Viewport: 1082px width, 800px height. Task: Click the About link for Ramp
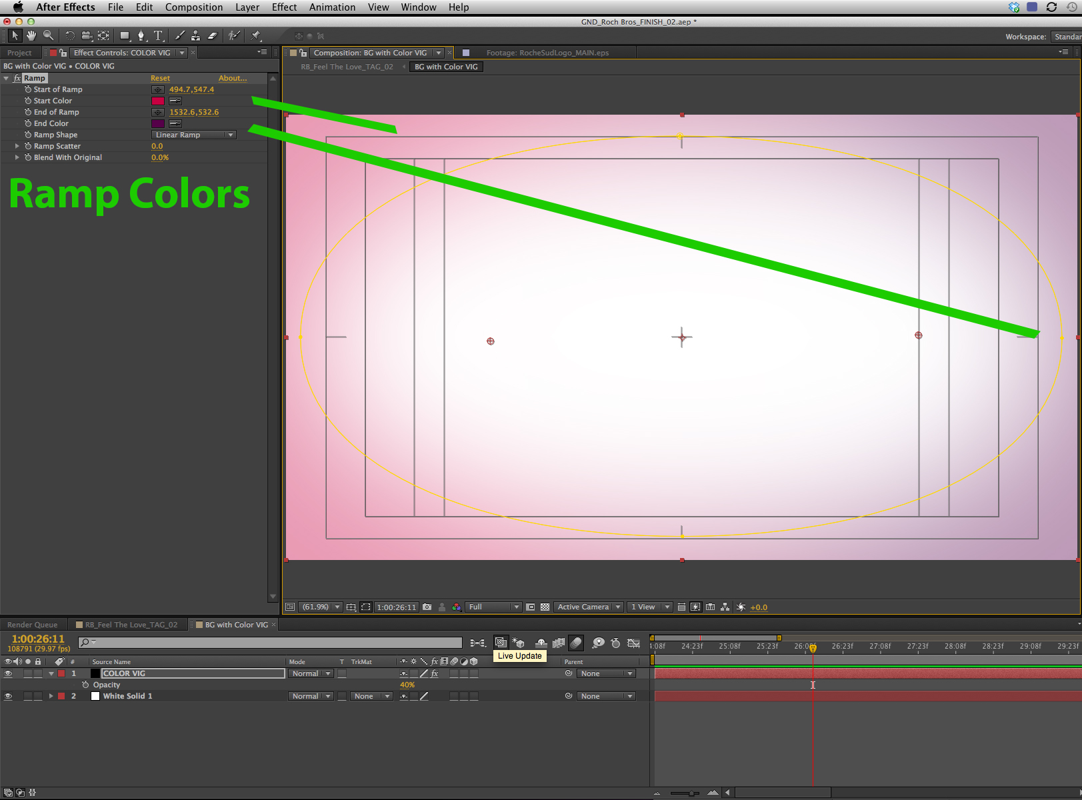pyautogui.click(x=233, y=79)
